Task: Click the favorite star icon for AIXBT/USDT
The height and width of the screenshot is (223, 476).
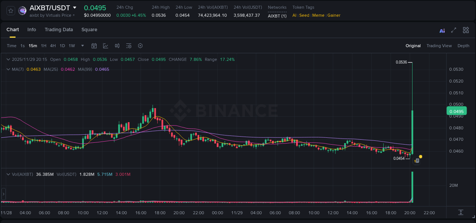Action: point(11,10)
